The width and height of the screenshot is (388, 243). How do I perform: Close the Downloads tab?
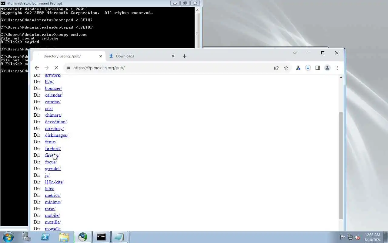tap(173, 56)
